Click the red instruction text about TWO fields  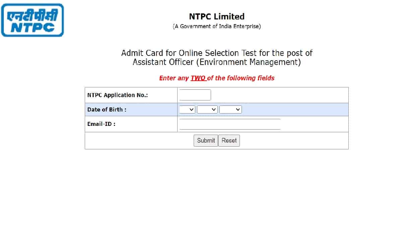click(217, 78)
